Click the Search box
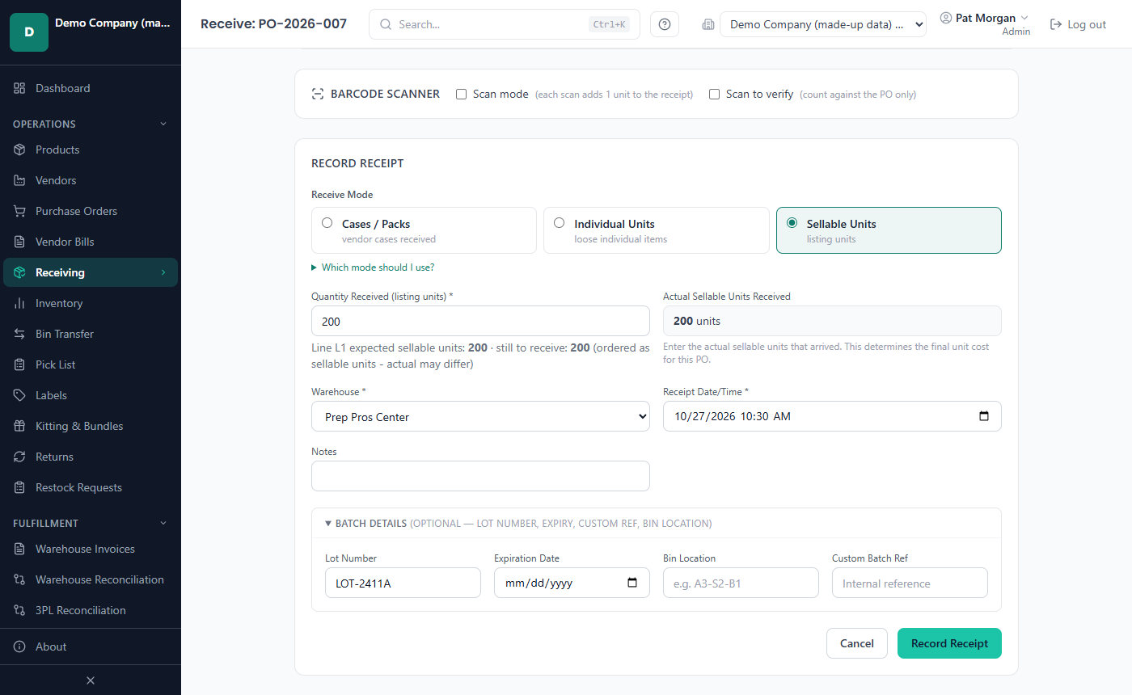This screenshot has width=1132, height=695. 505,24
